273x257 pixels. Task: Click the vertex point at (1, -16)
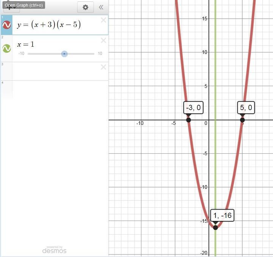click(x=215, y=227)
